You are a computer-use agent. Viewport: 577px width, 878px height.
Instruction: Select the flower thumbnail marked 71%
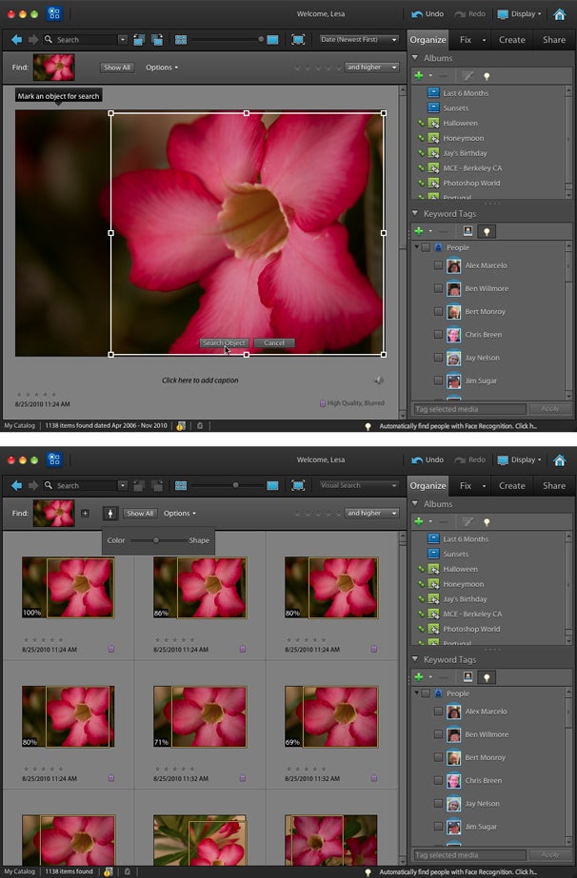pyautogui.click(x=200, y=716)
